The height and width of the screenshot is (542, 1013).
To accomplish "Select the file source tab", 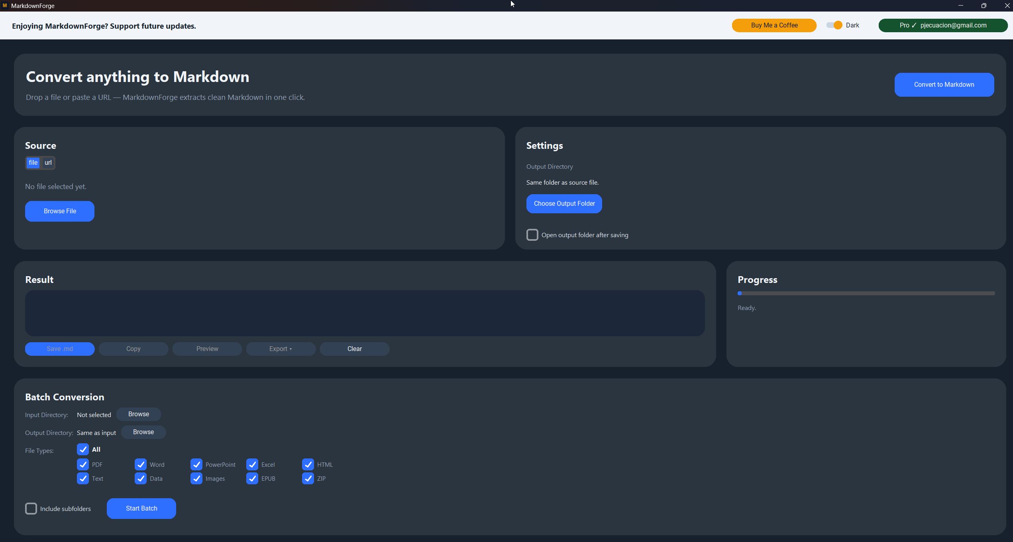I will [x=33, y=163].
